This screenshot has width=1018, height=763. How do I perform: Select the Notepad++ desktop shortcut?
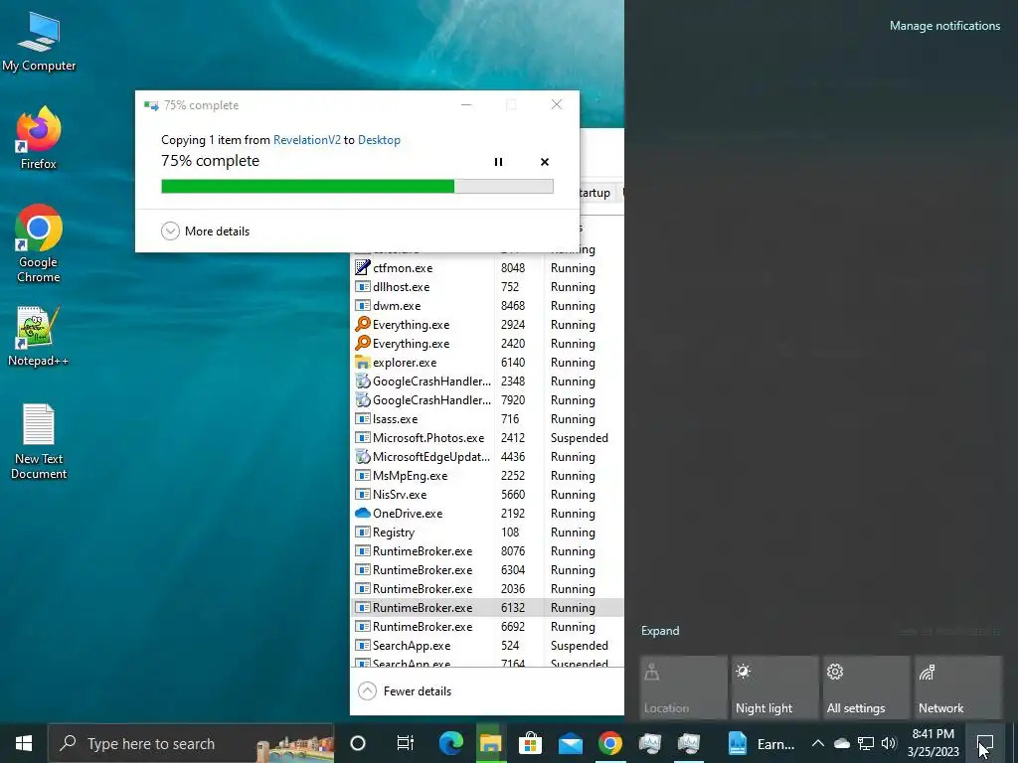[39, 336]
